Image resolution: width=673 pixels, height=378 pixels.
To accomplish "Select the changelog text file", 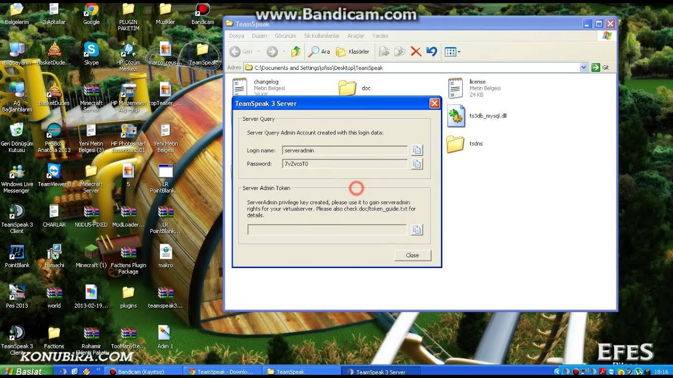I will point(259,87).
